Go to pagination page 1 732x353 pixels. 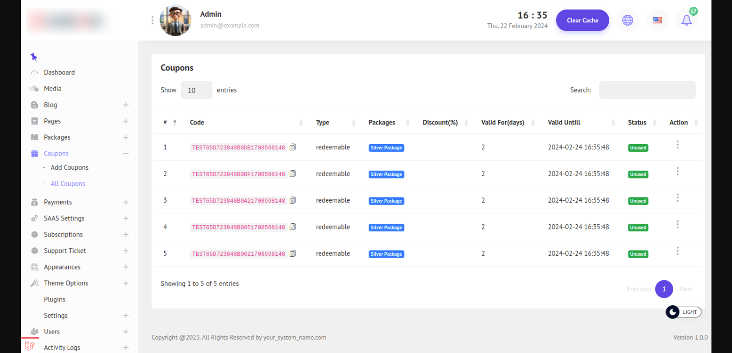tap(664, 289)
